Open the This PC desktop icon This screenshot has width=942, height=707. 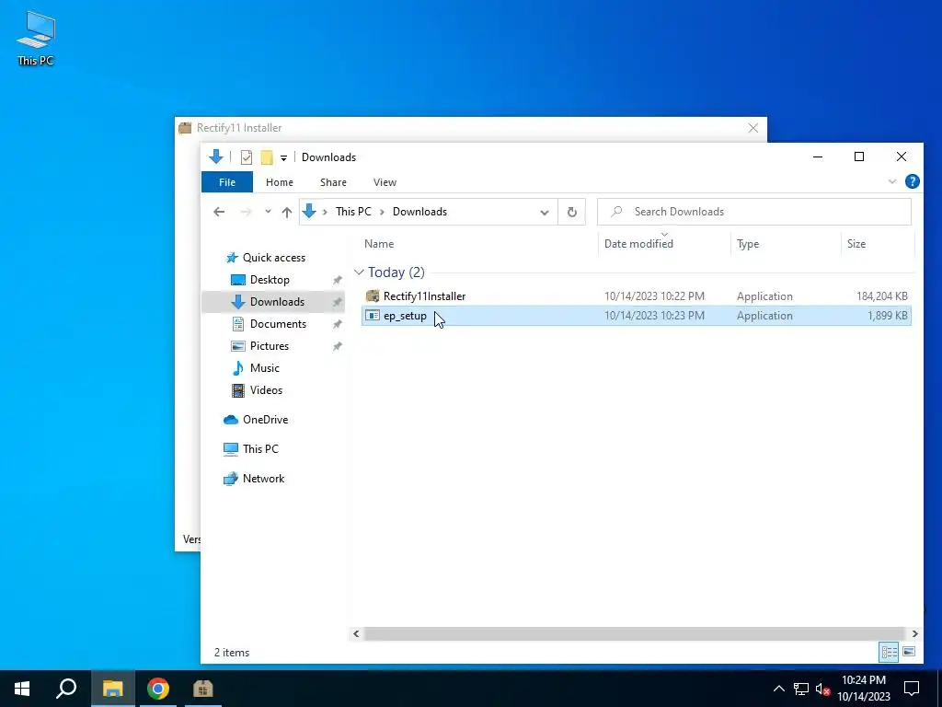point(36,38)
